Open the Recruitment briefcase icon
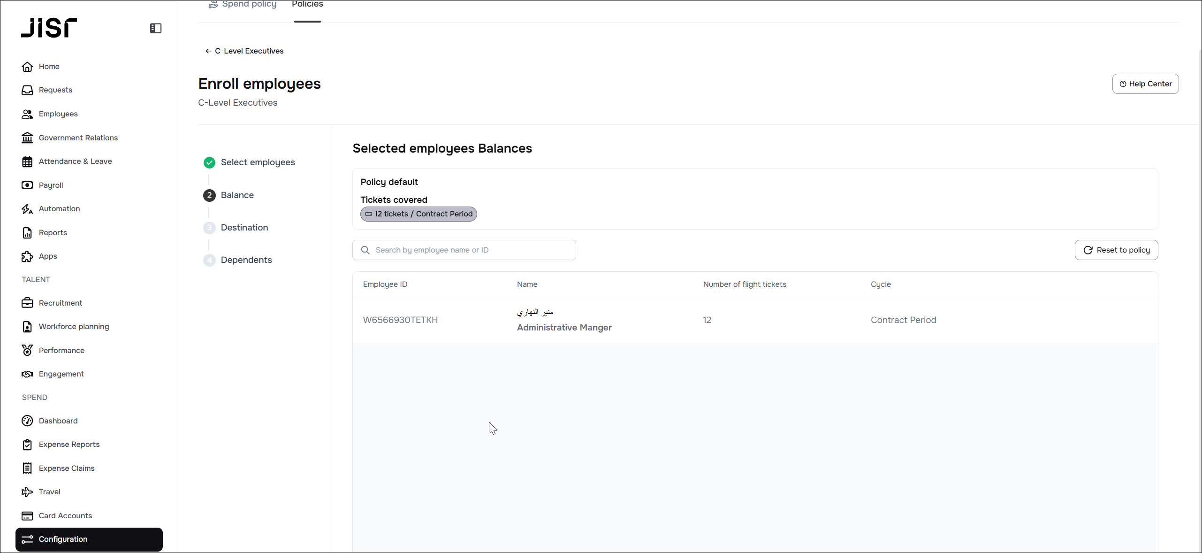Screen dimensions: 1202x553 (x=27, y=303)
